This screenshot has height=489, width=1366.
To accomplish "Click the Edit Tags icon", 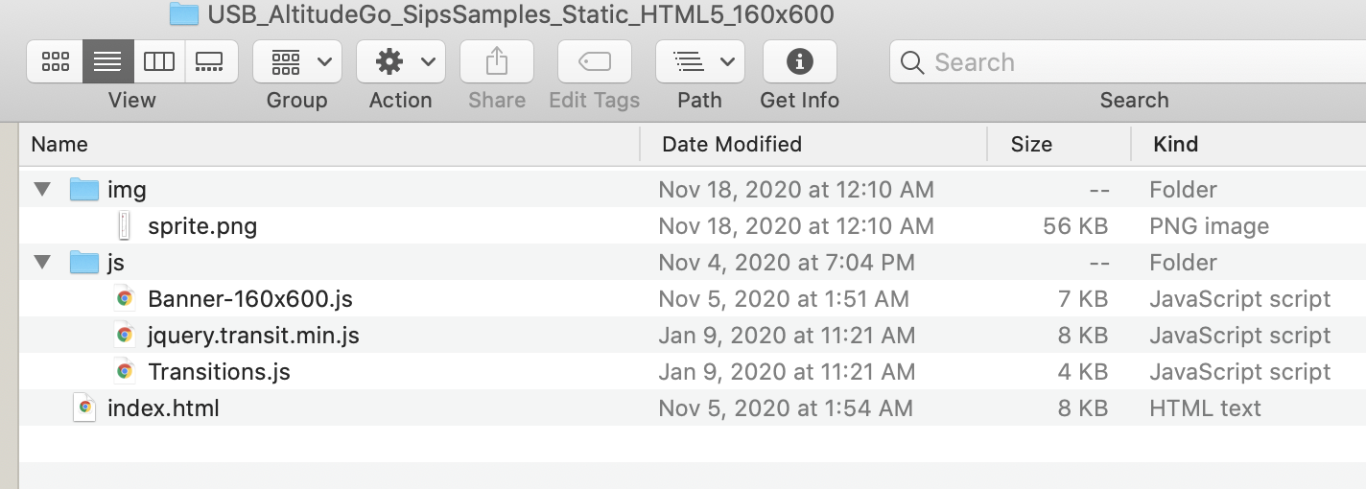I will coord(595,62).
